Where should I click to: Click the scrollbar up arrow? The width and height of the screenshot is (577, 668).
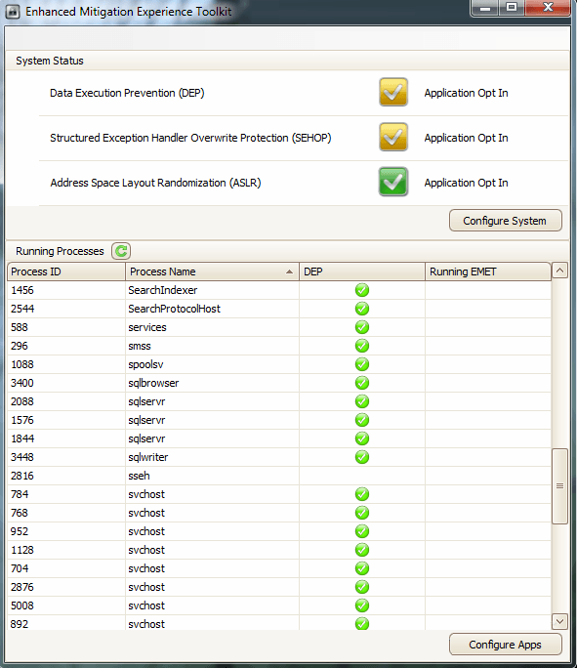pyautogui.click(x=559, y=271)
